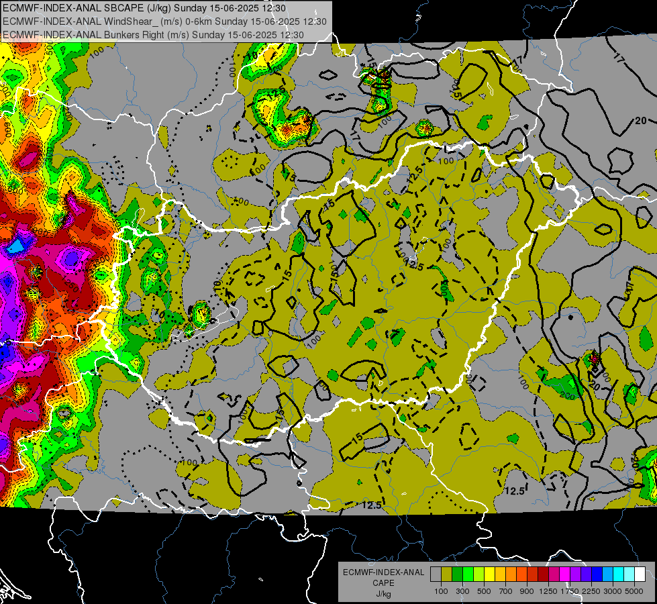The image size is (657, 604).
Task: Click the 900 value in the legend scale
Action: pyautogui.click(x=527, y=591)
